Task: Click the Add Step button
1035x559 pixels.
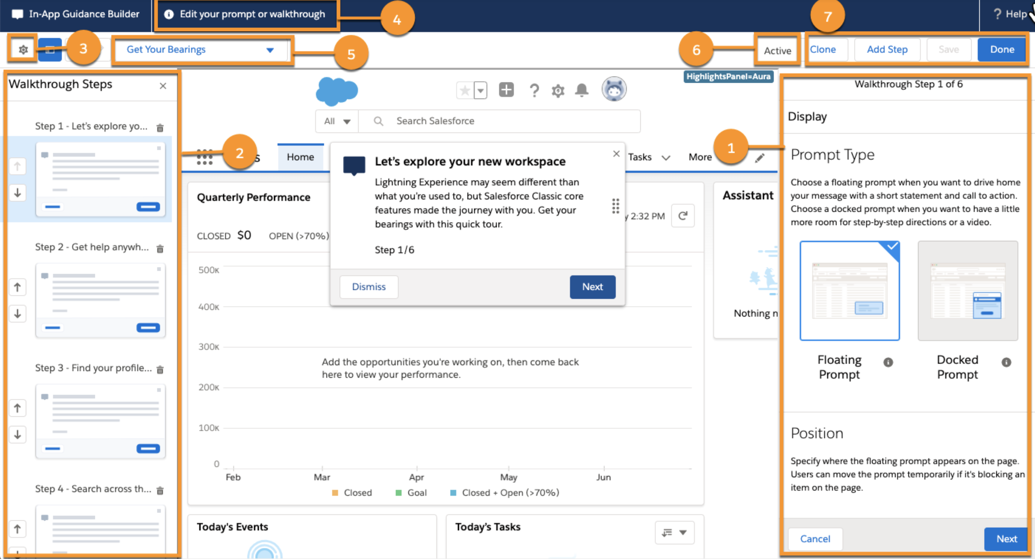Action: (x=887, y=49)
